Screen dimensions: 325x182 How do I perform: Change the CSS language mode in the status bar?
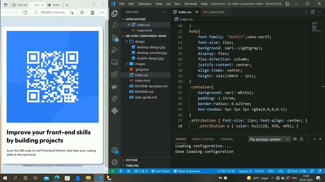(281, 171)
